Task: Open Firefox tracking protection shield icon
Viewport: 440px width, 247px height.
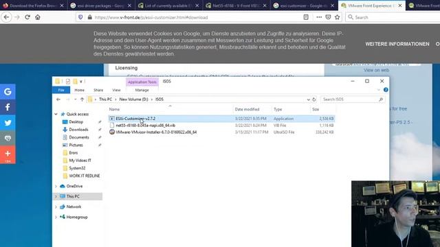Action: [x=80, y=17]
